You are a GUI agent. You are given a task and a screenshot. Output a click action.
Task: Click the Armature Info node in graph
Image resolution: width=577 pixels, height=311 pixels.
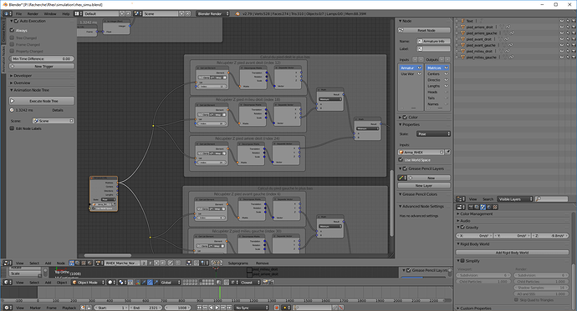[104, 193]
